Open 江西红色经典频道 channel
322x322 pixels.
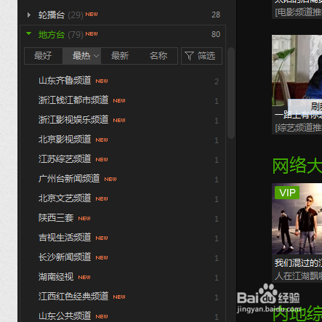click(73, 297)
